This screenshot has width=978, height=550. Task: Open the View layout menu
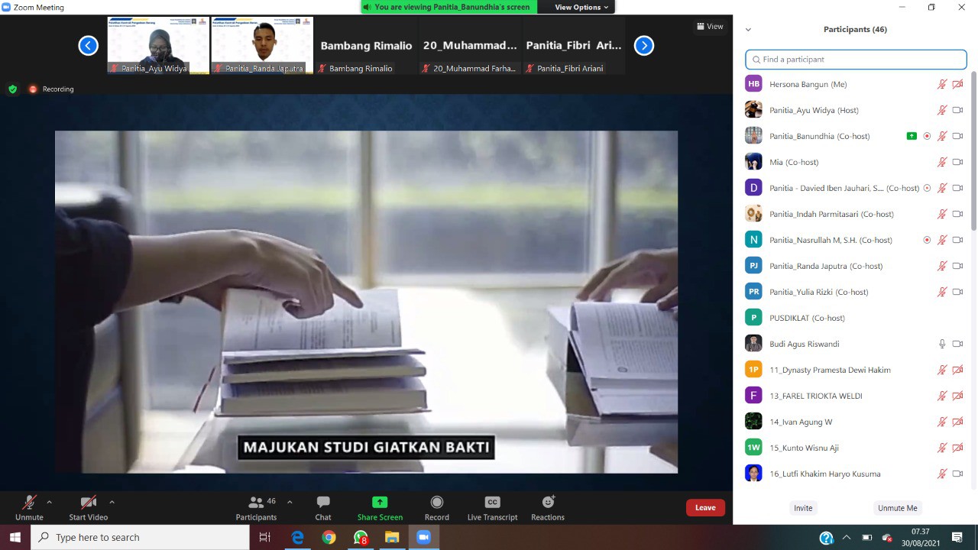click(x=710, y=27)
